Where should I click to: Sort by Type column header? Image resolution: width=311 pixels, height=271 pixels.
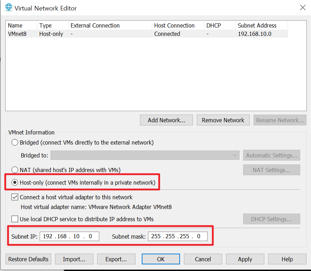point(53,25)
